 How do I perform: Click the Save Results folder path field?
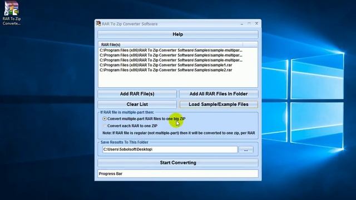170,149
